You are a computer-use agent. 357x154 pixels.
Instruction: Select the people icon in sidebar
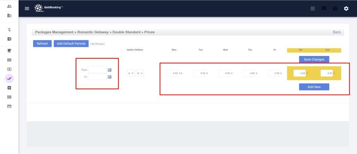9,6
